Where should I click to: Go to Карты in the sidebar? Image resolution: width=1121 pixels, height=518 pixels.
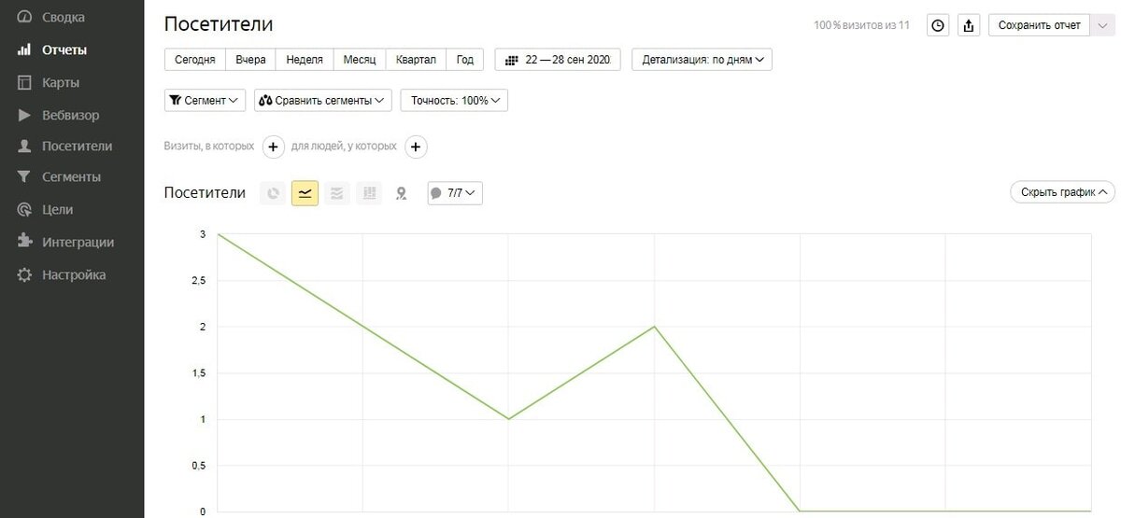pos(61,82)
